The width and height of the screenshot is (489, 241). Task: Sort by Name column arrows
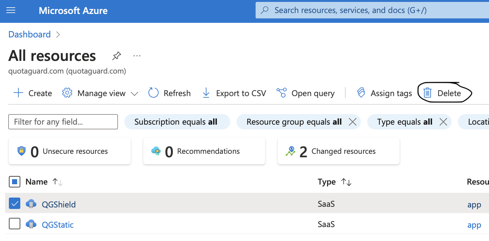[58, 182]
